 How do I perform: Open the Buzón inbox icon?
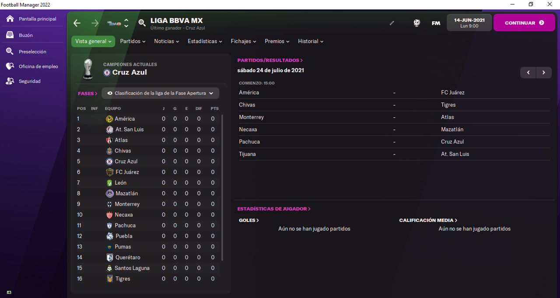[x=10, y=35]
